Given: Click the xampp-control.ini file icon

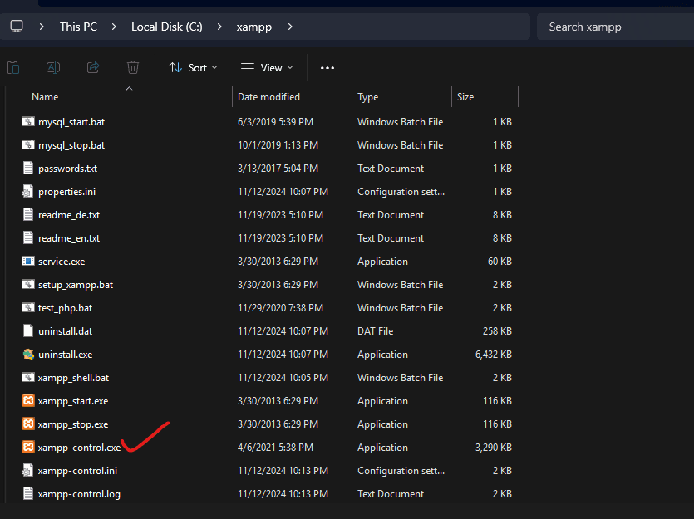Looking at the screenshot, I should point(27,470).
